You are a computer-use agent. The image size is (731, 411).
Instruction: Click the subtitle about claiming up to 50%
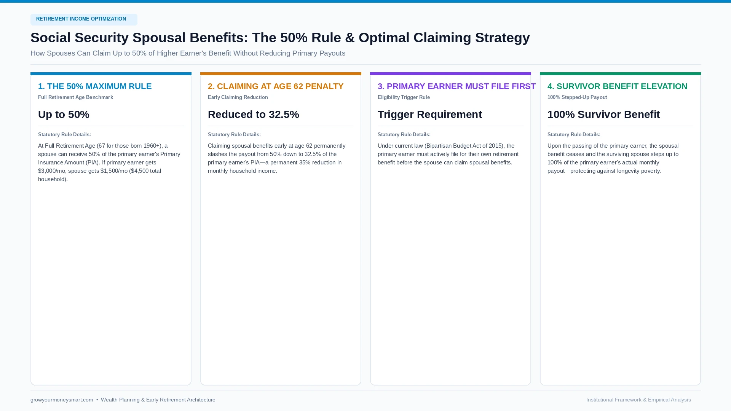tap(188, 53)
